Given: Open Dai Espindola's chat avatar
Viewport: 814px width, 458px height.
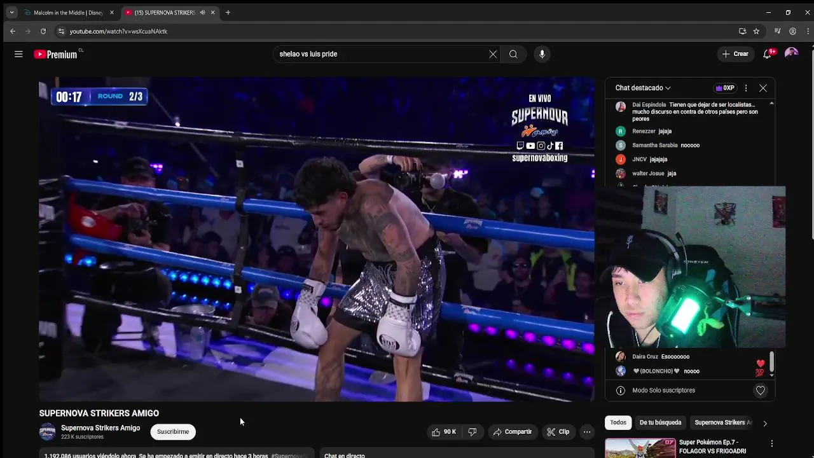Looking at the screenshot, I should click(x=621, y=107).
